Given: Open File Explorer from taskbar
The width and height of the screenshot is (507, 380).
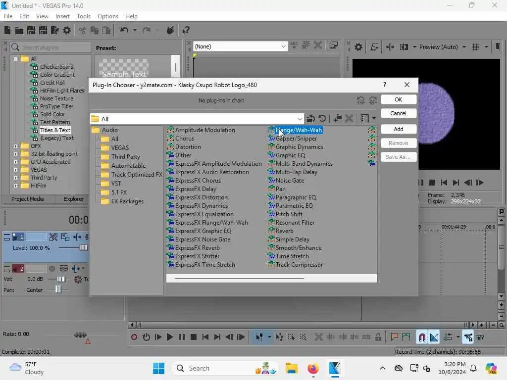Looking at the screenshot, I should [x=292, y=368].
